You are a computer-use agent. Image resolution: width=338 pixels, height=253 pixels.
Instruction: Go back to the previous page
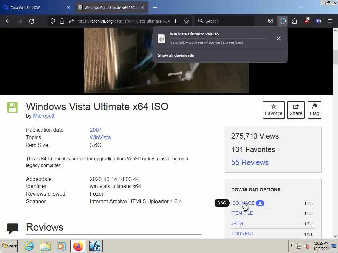pyautogui.click(x=8, y=21)
